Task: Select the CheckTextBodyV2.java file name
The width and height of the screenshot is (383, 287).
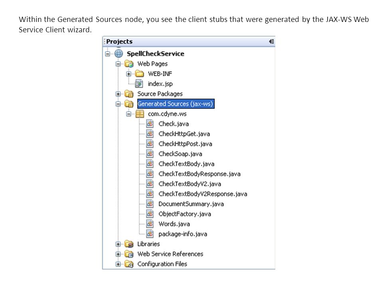Action: (x=190, y=184)
